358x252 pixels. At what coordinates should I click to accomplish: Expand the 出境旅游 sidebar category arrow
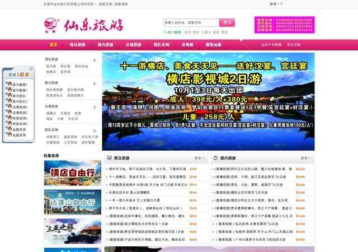[95, 108]
